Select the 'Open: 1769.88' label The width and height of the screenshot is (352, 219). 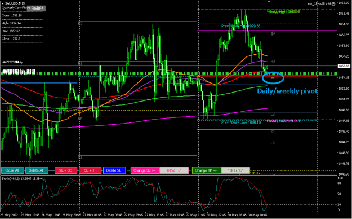pos(12,16)
